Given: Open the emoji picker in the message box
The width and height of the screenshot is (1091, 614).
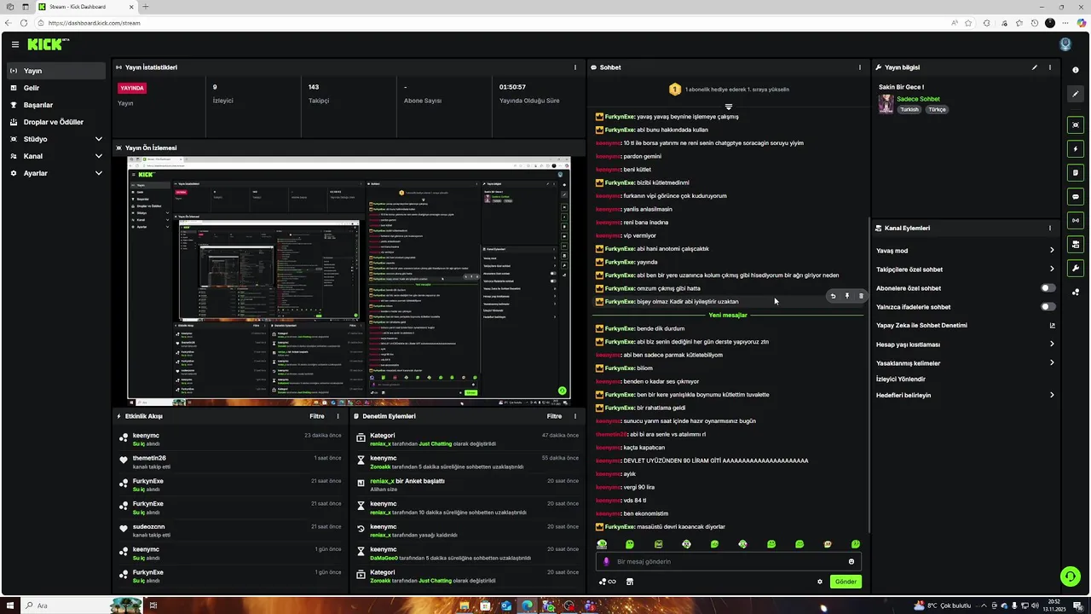Looking at the screenshot, I should point(851,562).
